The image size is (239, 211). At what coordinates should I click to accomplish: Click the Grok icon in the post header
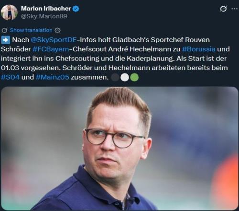(x=223, y=9)
